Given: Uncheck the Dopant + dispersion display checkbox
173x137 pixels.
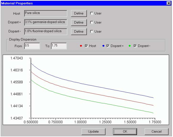Looking at the screenshot, I should [108, 46].
